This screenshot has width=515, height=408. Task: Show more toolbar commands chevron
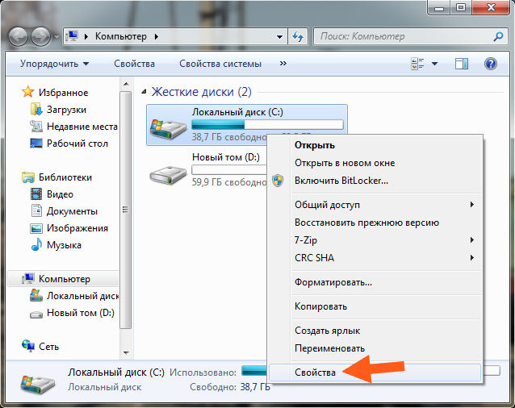[283, 64]
